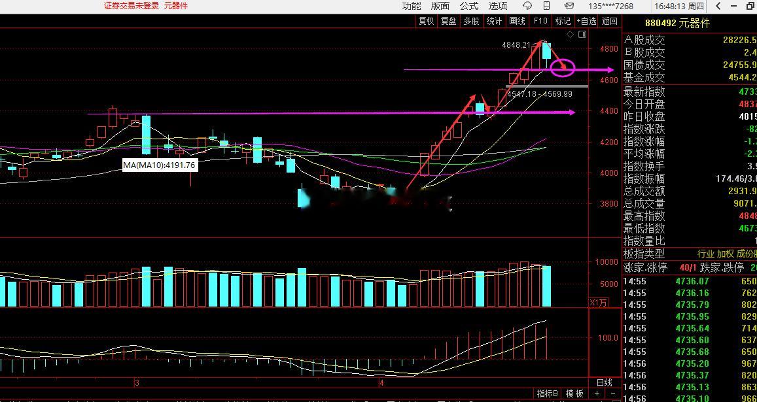Select the B股成交 row
This screenshot has width=757, height=402.
690,52
